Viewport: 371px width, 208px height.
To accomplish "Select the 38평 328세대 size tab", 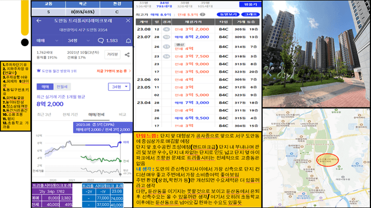I will [x=185, y=5].
